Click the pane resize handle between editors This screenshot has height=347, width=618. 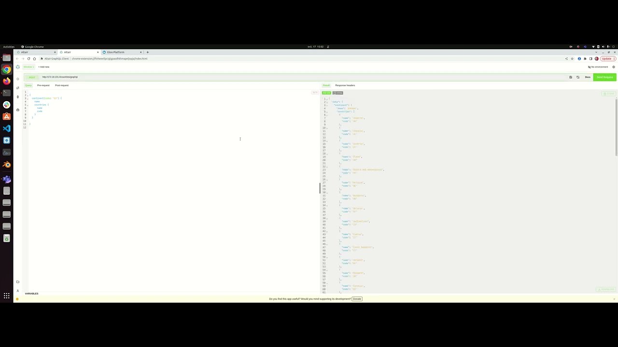(320, 188)
